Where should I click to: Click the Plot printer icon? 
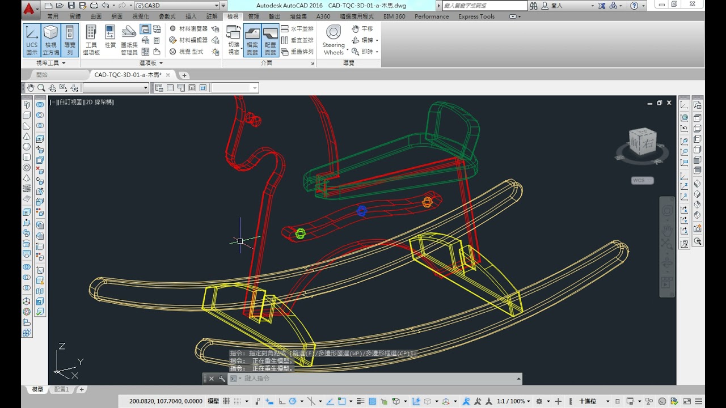(94, 6)
